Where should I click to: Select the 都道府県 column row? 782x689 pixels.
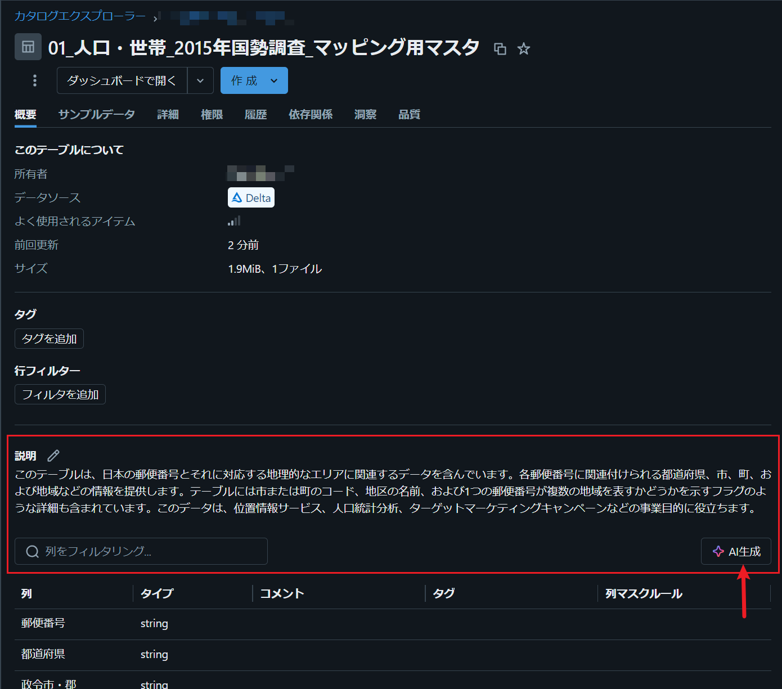393,655
